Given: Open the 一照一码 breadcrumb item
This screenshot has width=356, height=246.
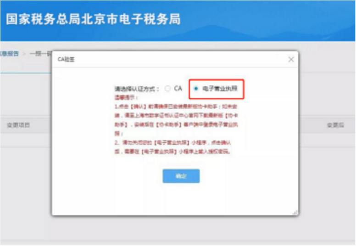Looking at the screenshot, I should pos(41,54).
